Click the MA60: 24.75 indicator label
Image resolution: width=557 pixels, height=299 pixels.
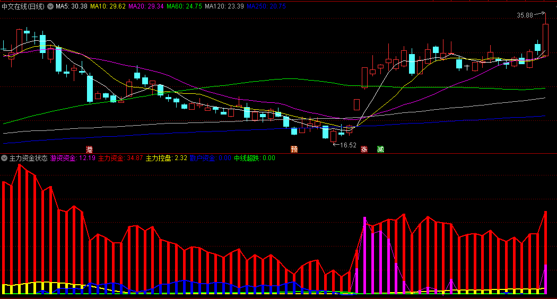click(185, 6)
